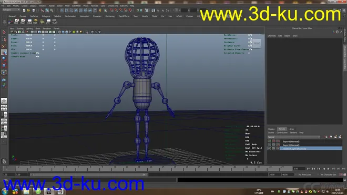Select the Display layer tab

tap(271, 129)
